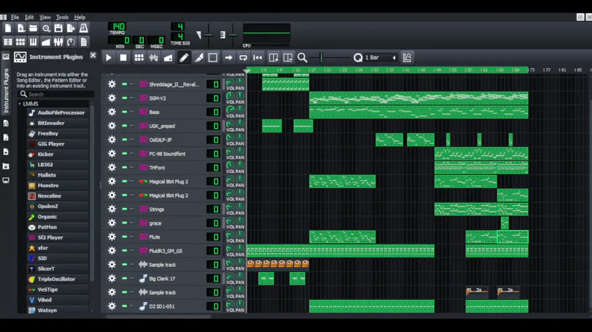Open the Automation Editor ramp icon
The width and height of the screenshot is (592, 332).
(45, 42)
